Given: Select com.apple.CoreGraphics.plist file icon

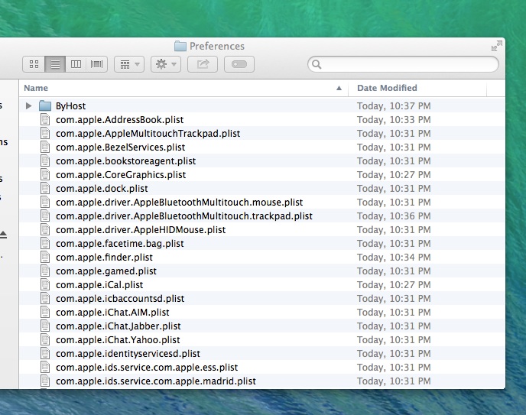Looking at the screenshot, I should [x=45, y=175].
